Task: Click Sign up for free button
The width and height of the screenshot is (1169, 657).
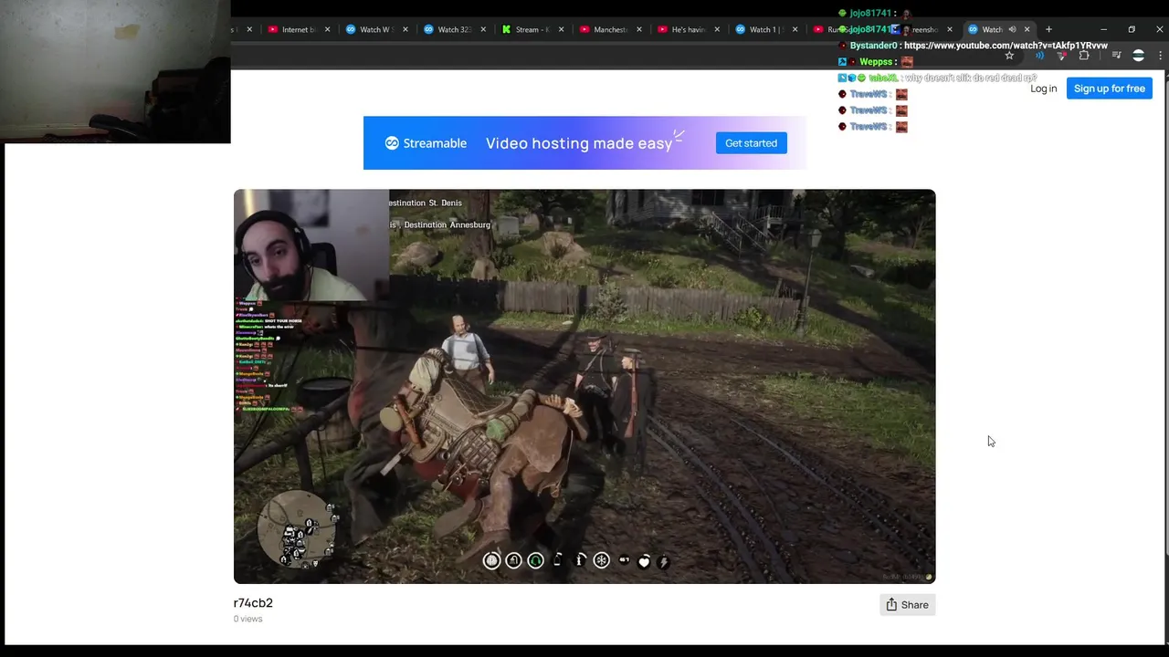Action: [x=1109, y=89]
